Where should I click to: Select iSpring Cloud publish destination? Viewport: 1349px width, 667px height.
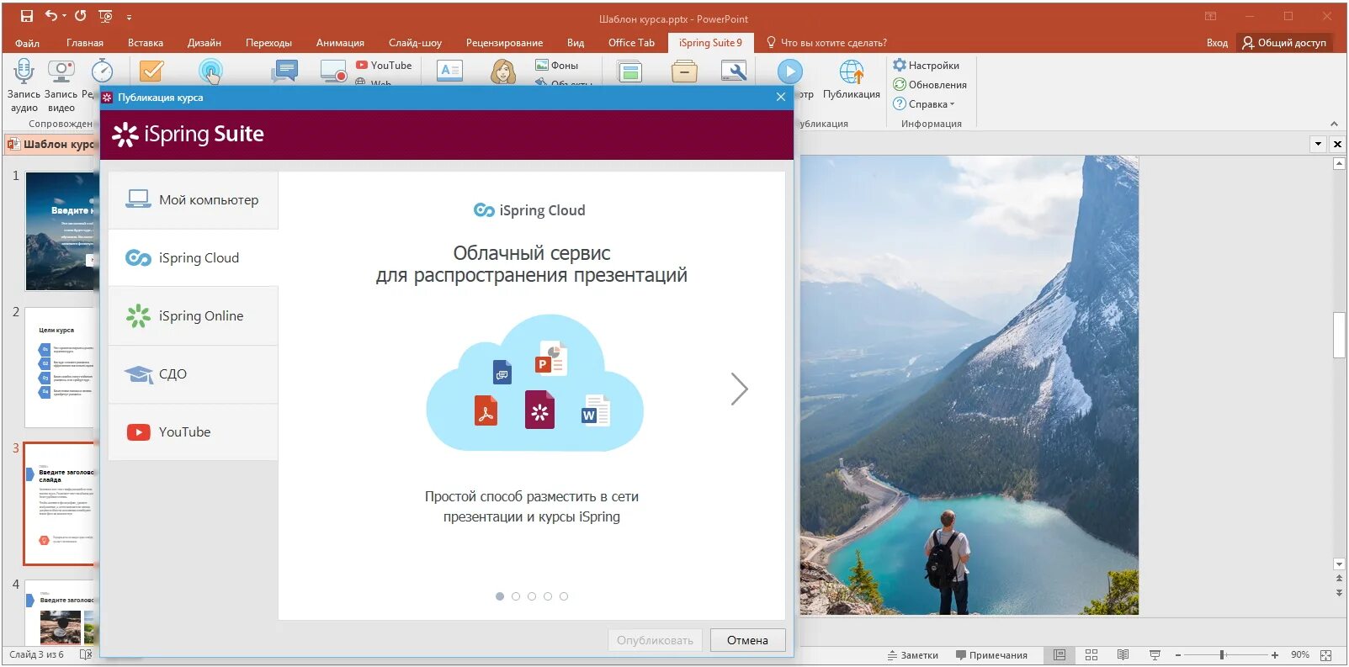pos(194,258)
